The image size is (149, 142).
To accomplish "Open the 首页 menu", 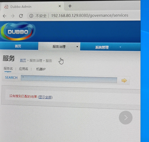I will (x=18, y=46).
